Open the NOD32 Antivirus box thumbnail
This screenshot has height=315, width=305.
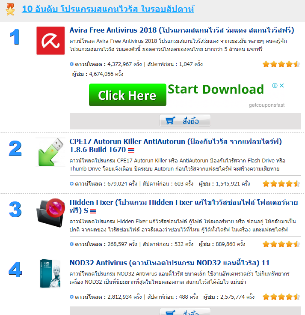click(x=50, y=273)
